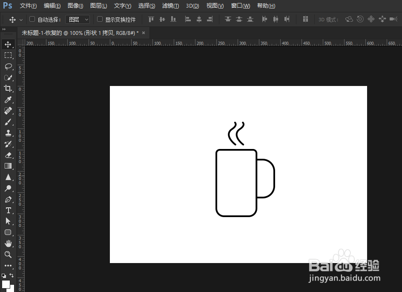
Task: Click the 3D pan object icon
Action: tap(371, 19)
